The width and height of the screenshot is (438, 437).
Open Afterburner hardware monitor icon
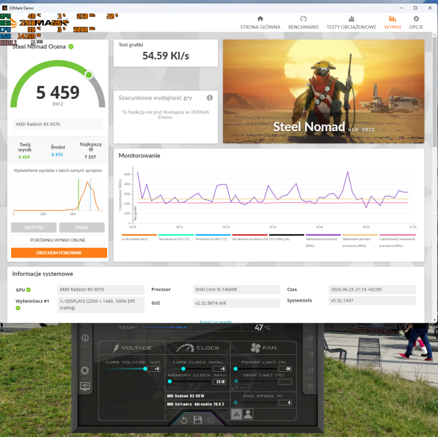click(x=85, y=386)
